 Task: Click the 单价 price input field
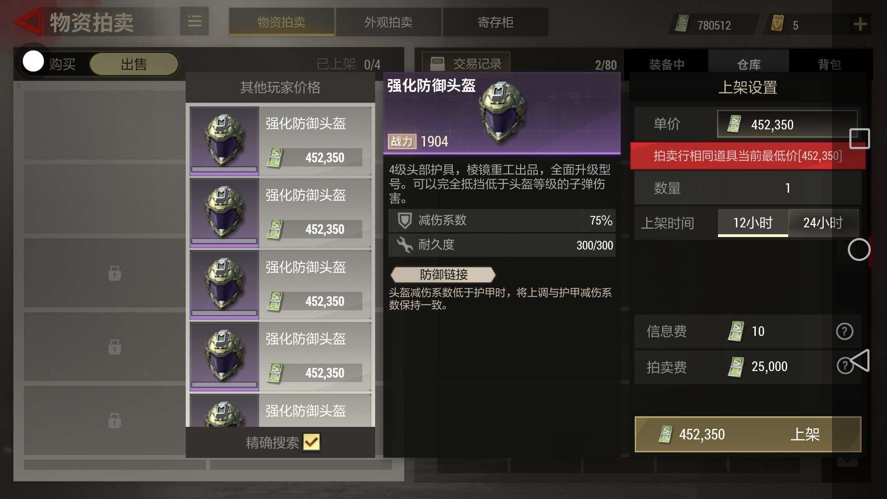(x=787, y=124)
